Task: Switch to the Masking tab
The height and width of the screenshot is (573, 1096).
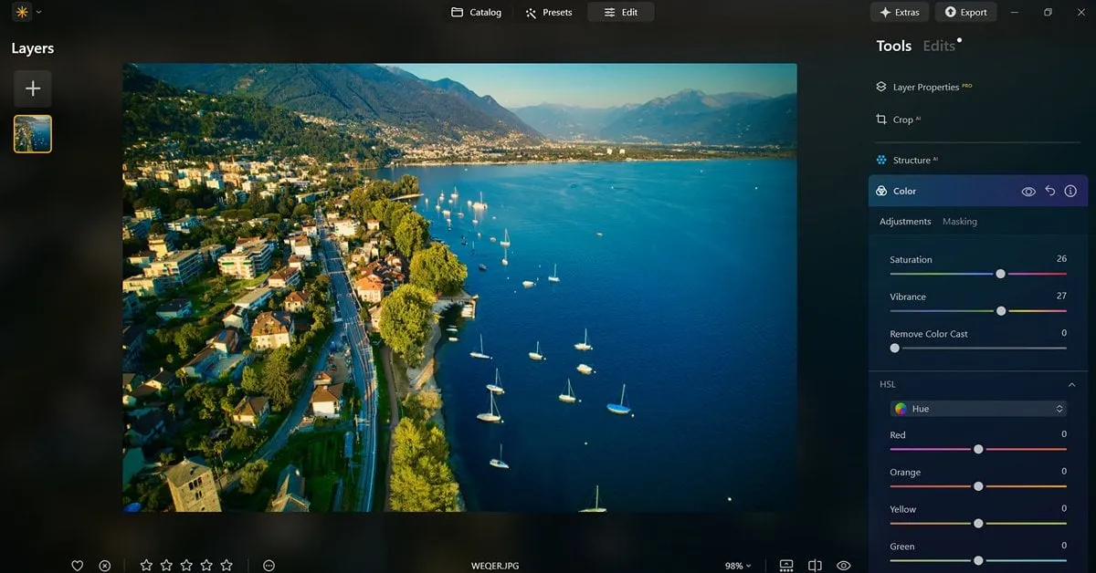Action: (959, 222)
